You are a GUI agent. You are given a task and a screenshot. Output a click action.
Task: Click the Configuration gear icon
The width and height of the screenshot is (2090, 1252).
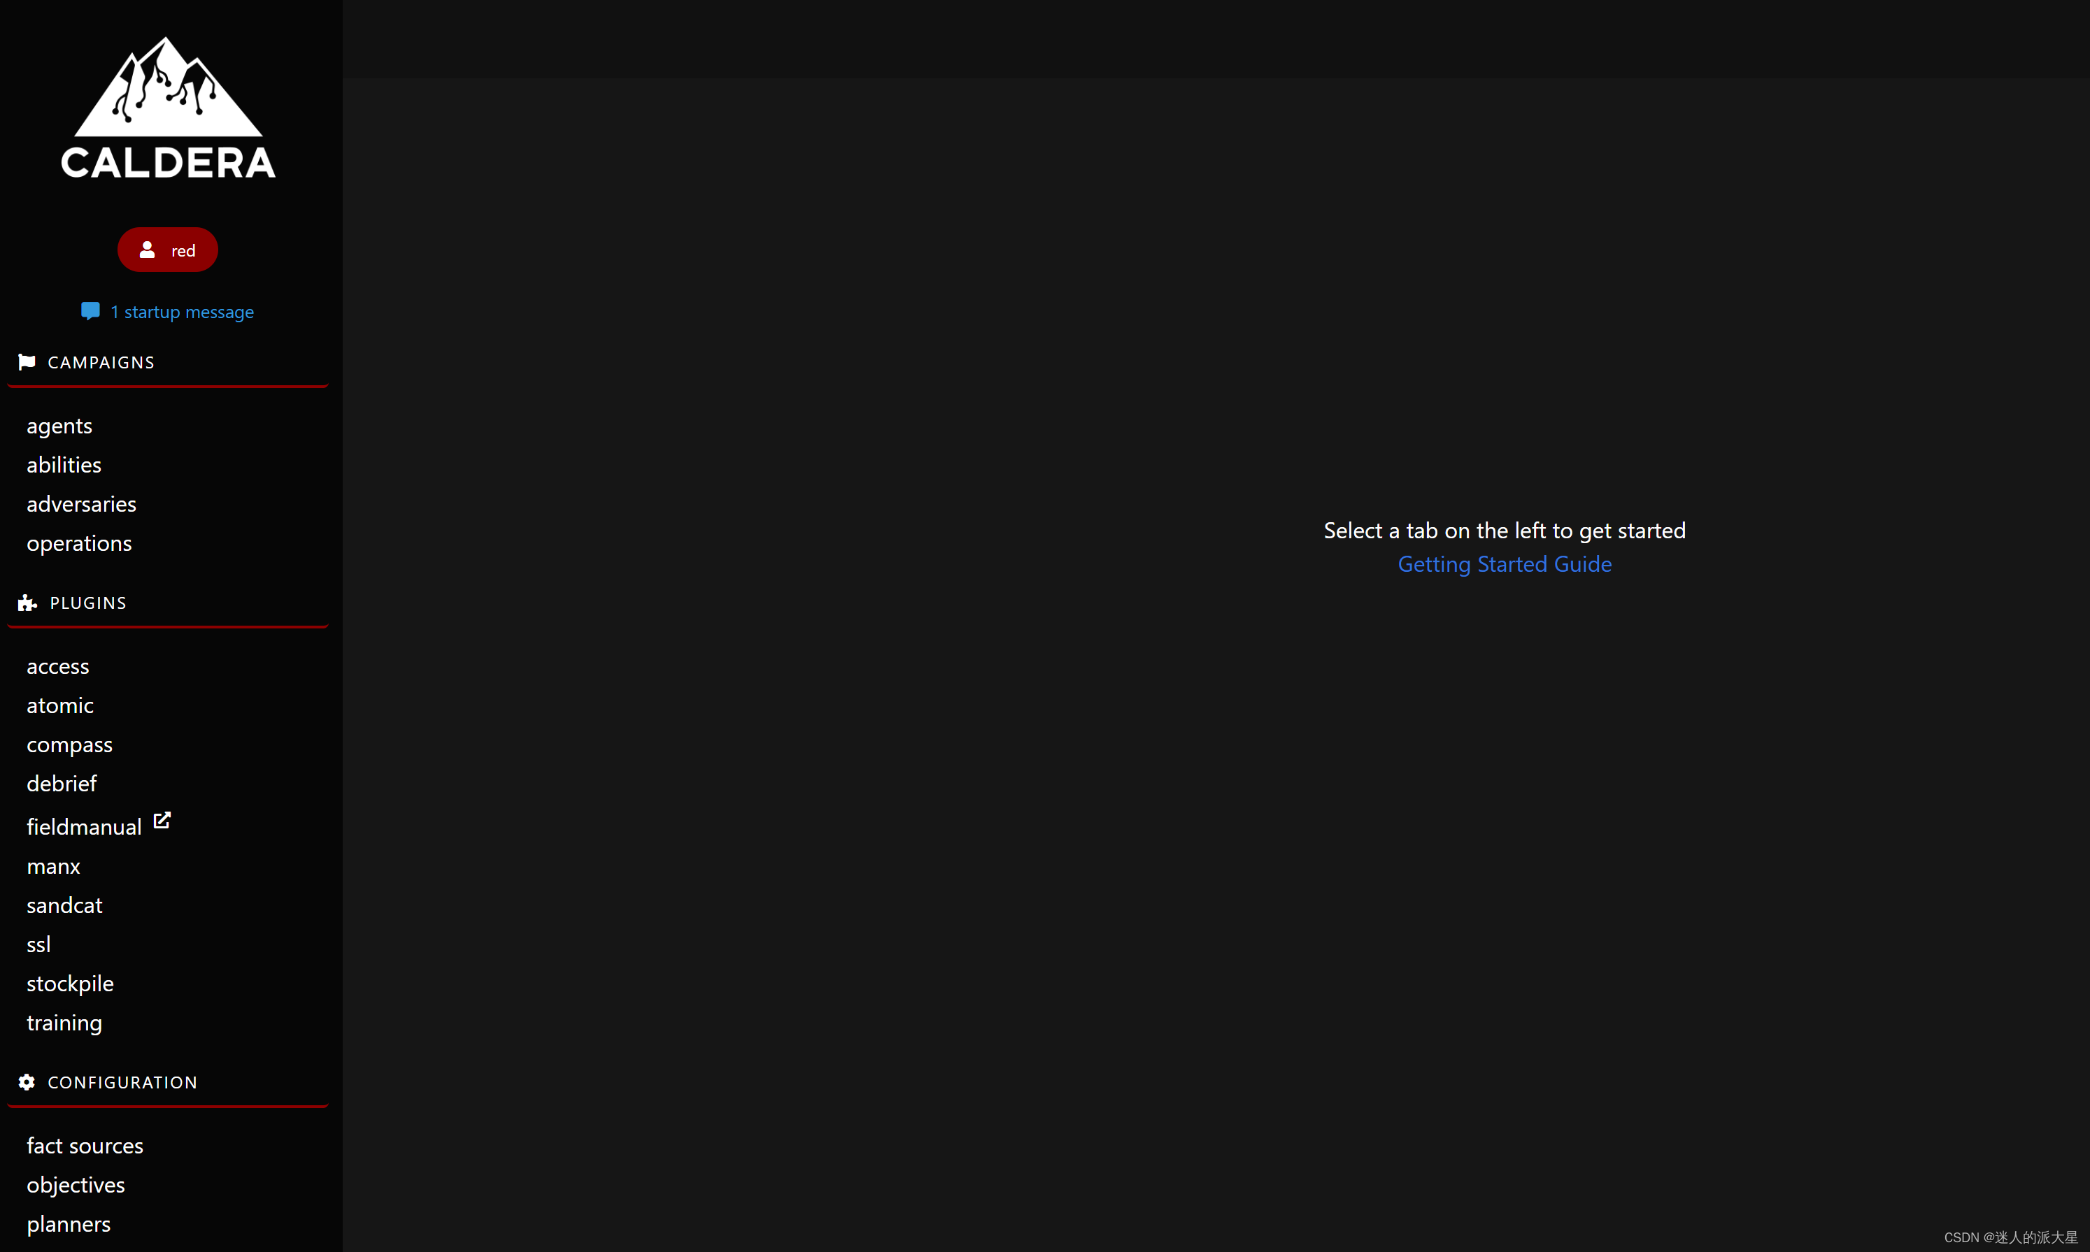coord(27,1081)
